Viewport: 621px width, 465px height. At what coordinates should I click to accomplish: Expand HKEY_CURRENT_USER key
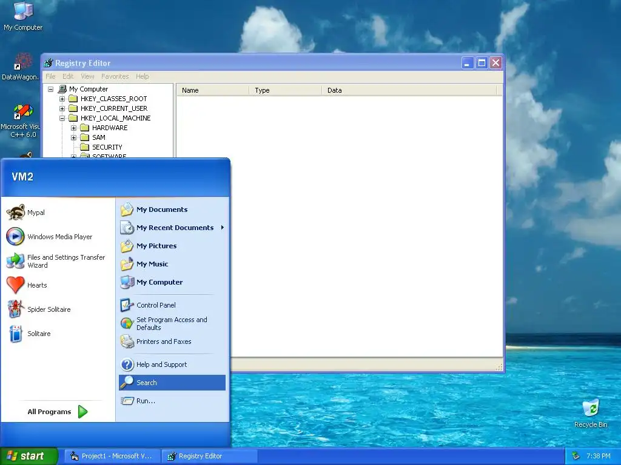62,108
